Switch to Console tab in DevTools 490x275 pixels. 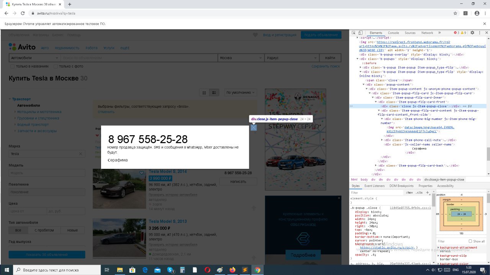coord(393,33)
